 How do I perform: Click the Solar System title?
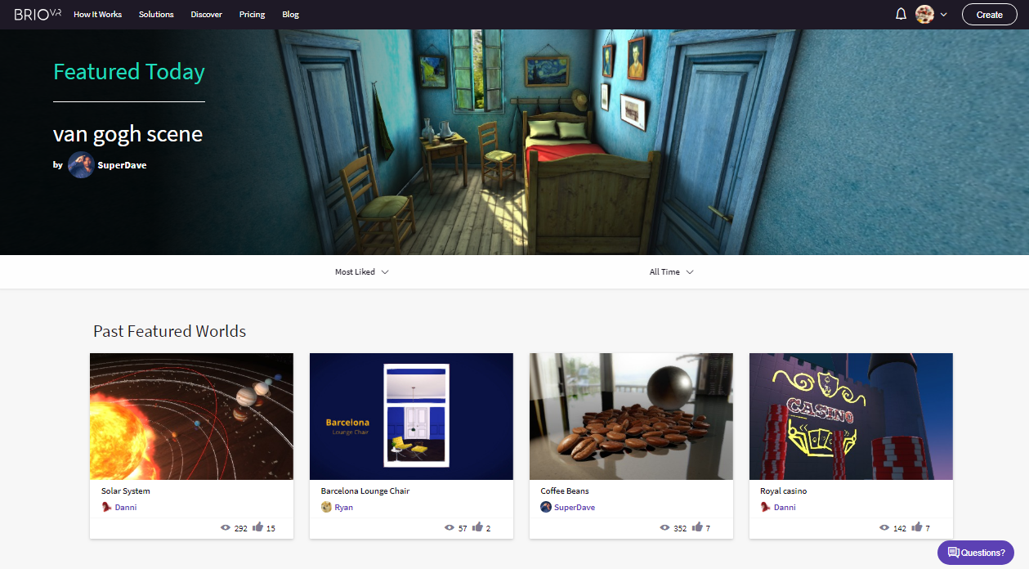coord(126,491)
